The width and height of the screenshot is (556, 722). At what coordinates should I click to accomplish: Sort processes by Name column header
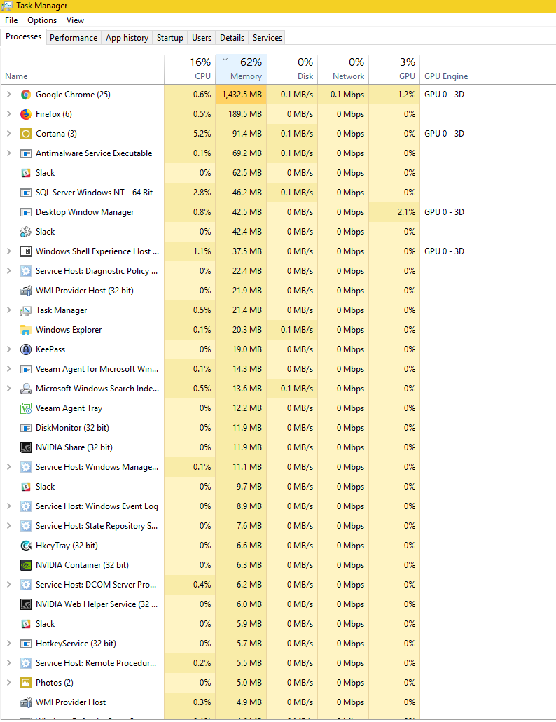coord(82,69)
